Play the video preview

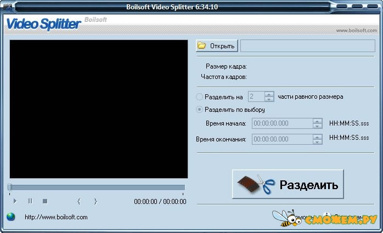15,201
